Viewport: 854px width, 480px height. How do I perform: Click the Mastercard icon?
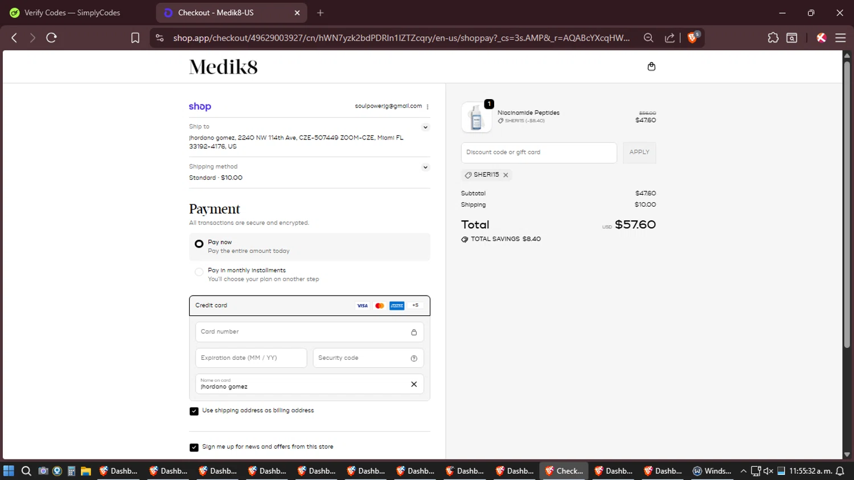tap(380, 306)
